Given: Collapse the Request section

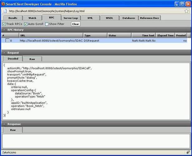Looking at the screenshot, I should point(4,53).
